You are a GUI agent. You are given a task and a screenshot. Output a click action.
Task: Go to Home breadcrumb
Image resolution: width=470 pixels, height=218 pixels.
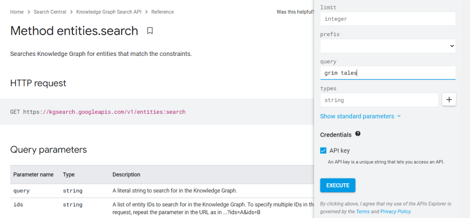click(17, 12)
